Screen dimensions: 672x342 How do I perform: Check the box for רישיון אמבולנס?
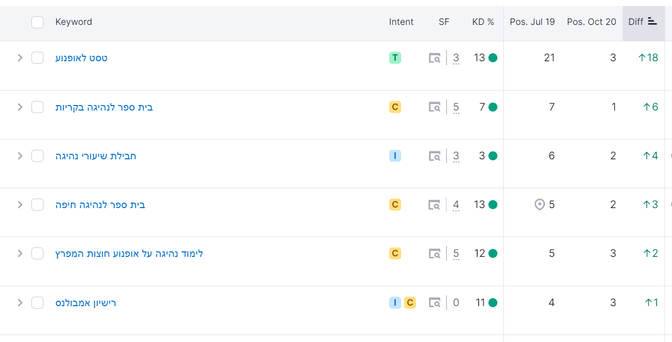37,303
